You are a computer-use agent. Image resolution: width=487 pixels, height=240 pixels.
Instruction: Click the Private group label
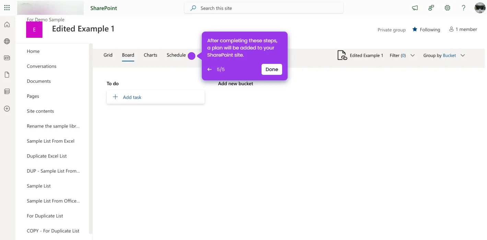point(392,30)
